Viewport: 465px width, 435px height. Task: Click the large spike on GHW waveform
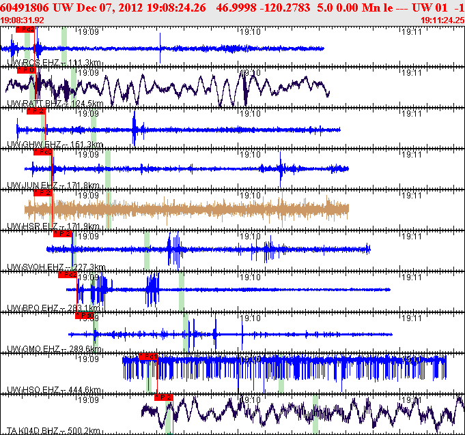(135, 128)
